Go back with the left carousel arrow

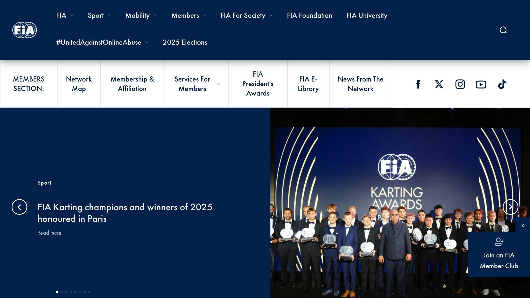point(20,207)
